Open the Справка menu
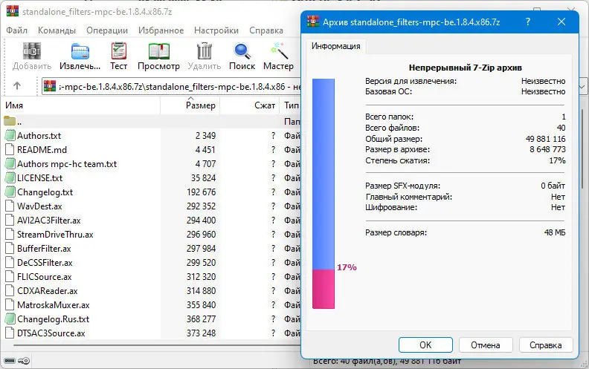 point(266,30)
